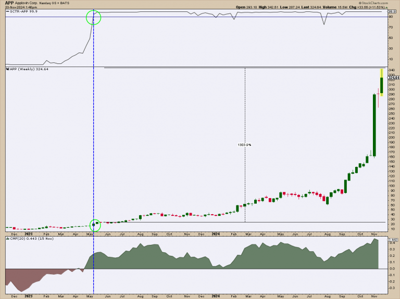Click the 0.2 CMF axis label
This screenshot has height=299, width=400.
[392, 256]
